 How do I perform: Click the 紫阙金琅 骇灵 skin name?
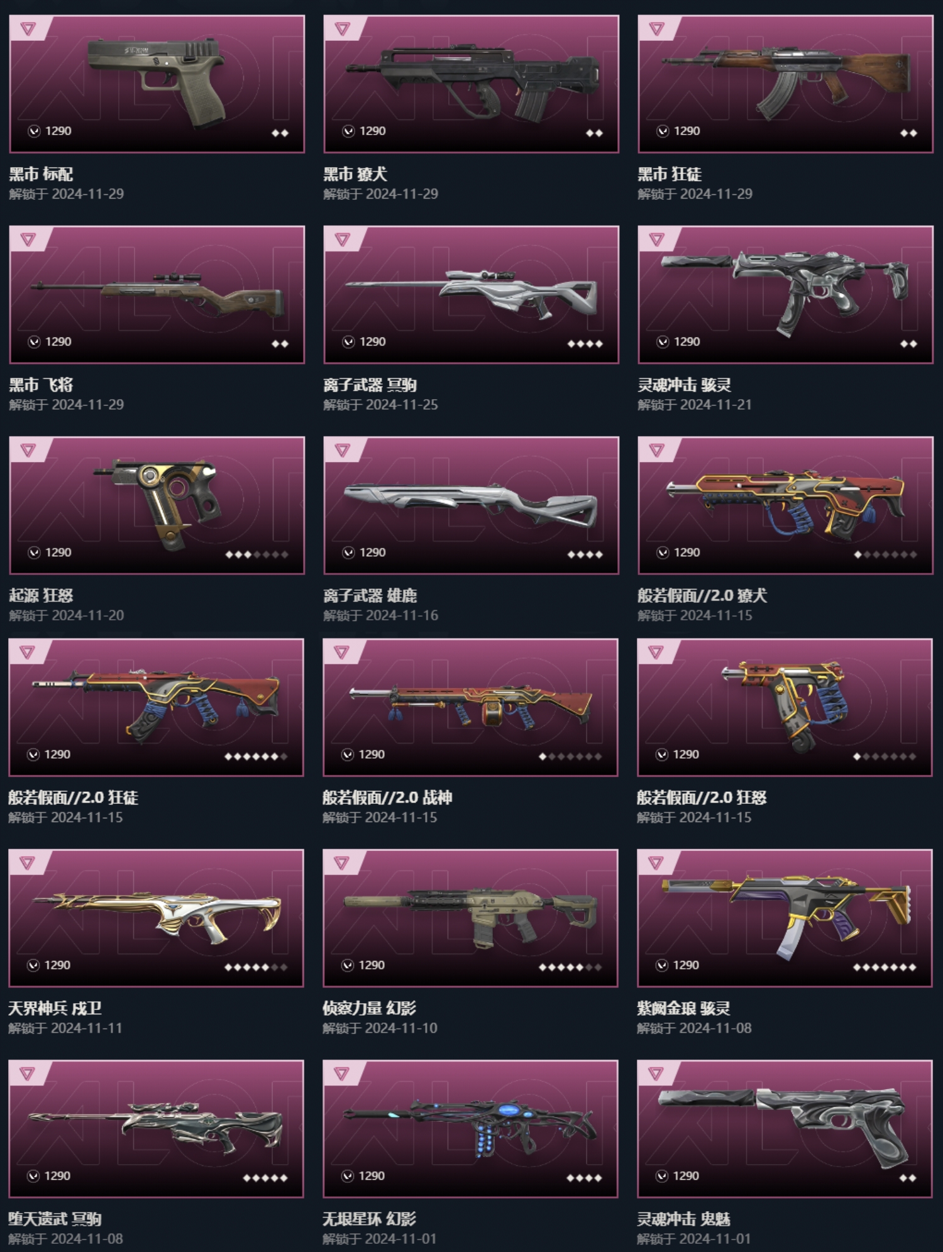point(684,1008)
